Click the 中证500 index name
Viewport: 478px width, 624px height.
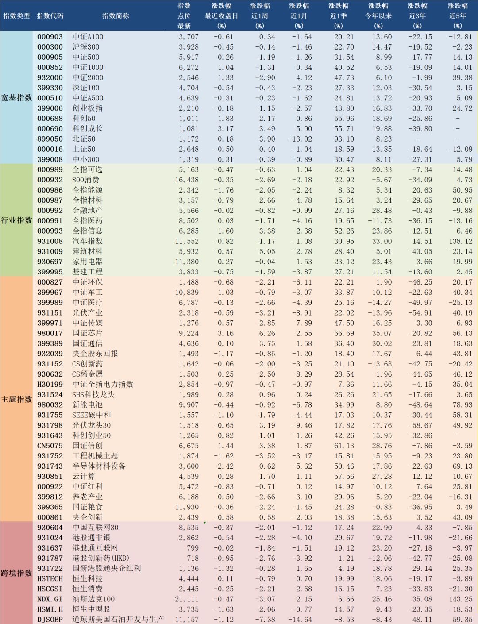[x=86, y=57]
